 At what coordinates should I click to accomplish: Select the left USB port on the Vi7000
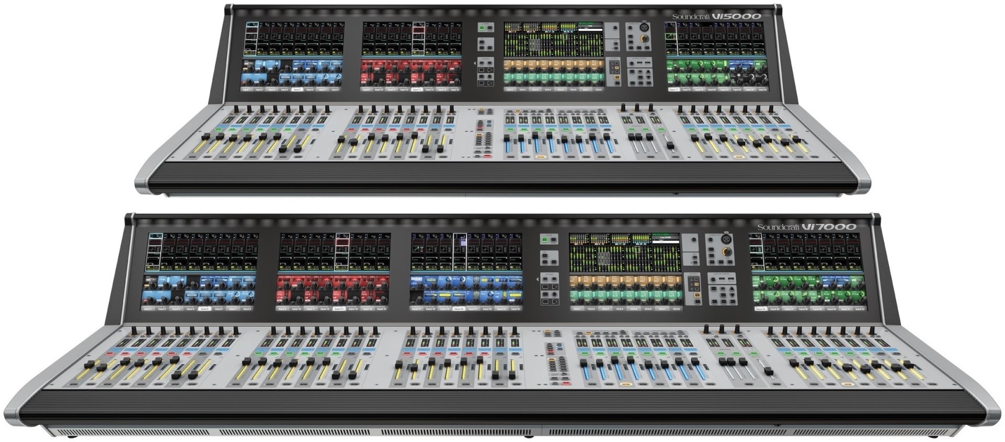click(x=722, y=279)
